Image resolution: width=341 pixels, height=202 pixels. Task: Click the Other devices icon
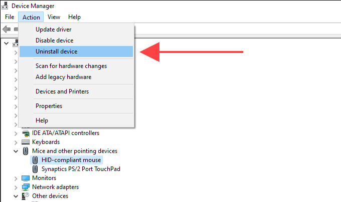(26, 196)
